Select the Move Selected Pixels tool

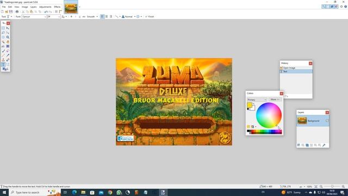click(8, 28)
